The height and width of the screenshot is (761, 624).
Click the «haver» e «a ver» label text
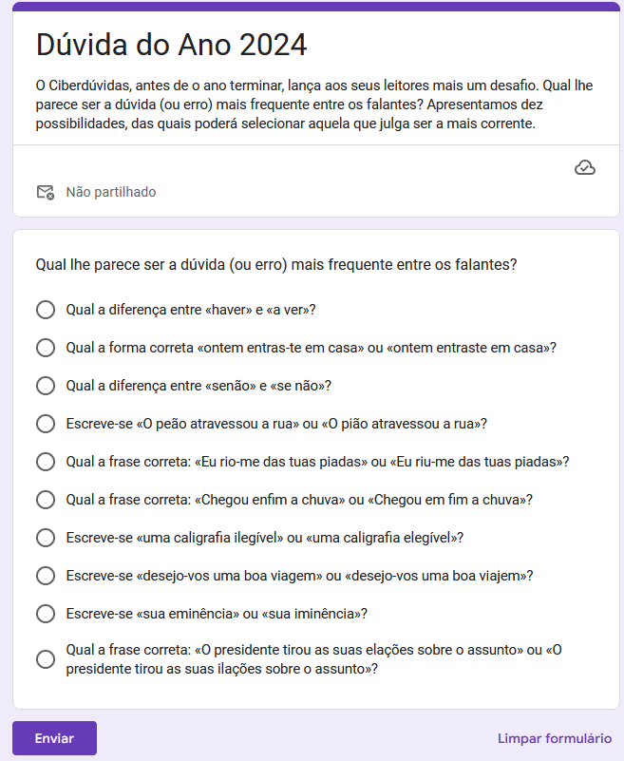[x=191, y=310]
